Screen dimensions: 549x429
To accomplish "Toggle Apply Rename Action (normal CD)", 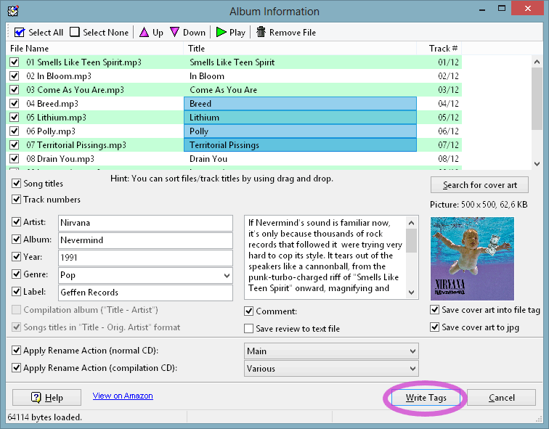I will click(x=17, y=351).
